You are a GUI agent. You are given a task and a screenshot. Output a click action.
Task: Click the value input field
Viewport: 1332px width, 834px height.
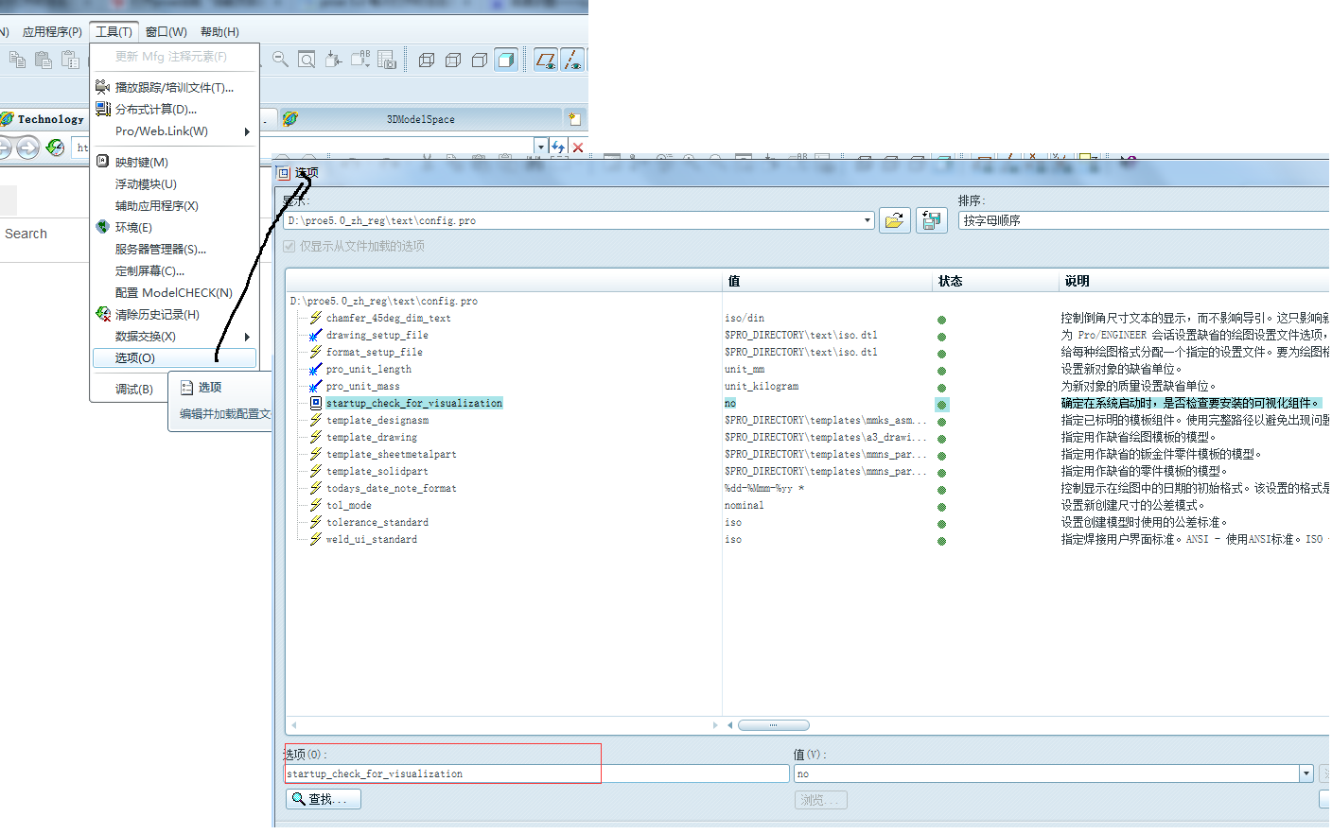tap(1046, 773)
